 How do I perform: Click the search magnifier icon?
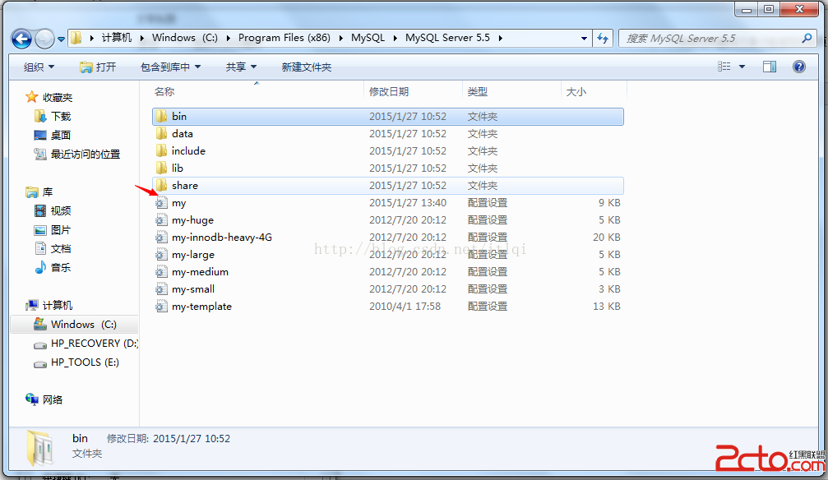pos(807,38)
